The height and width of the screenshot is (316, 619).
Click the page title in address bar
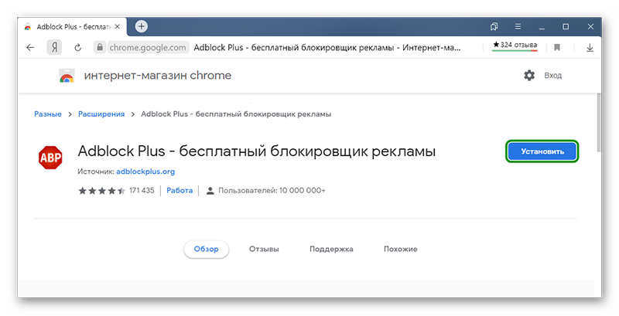[x=327, y=48]
